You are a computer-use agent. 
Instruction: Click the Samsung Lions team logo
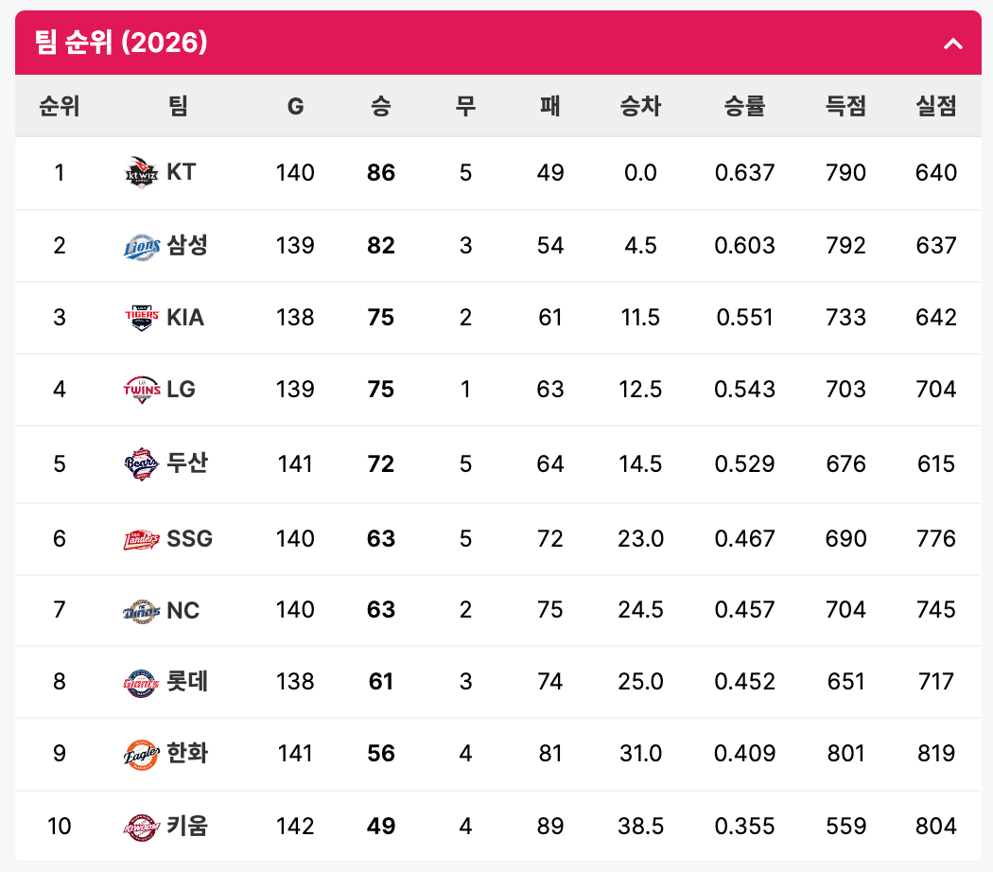[x=141, y=246]
